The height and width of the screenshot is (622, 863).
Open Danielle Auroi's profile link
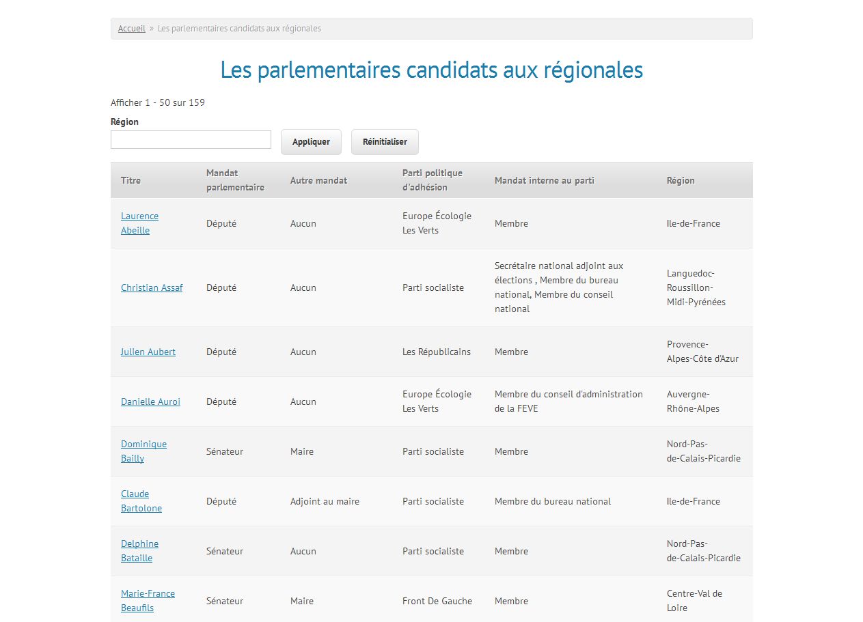[150, 401]
